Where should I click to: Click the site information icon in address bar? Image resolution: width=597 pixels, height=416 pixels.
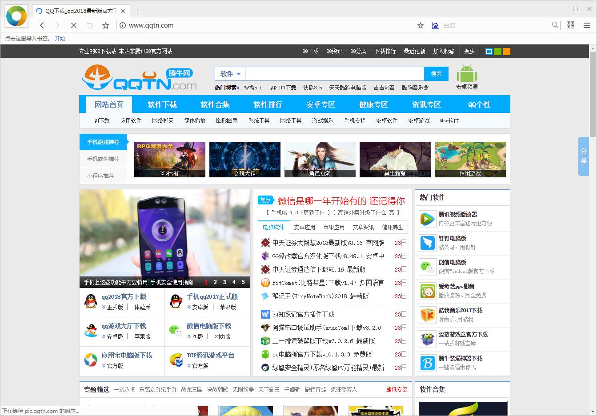click(x=123, y=25)
